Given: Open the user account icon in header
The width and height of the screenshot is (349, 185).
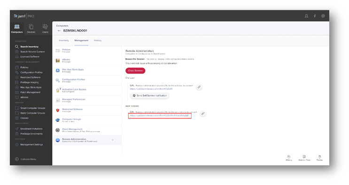Looking at the screenshot, I should tap(306, 16).
